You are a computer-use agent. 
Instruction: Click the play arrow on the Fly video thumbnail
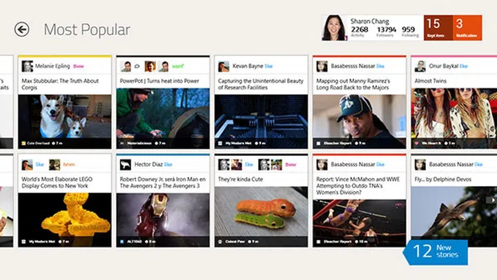[493, 200]
